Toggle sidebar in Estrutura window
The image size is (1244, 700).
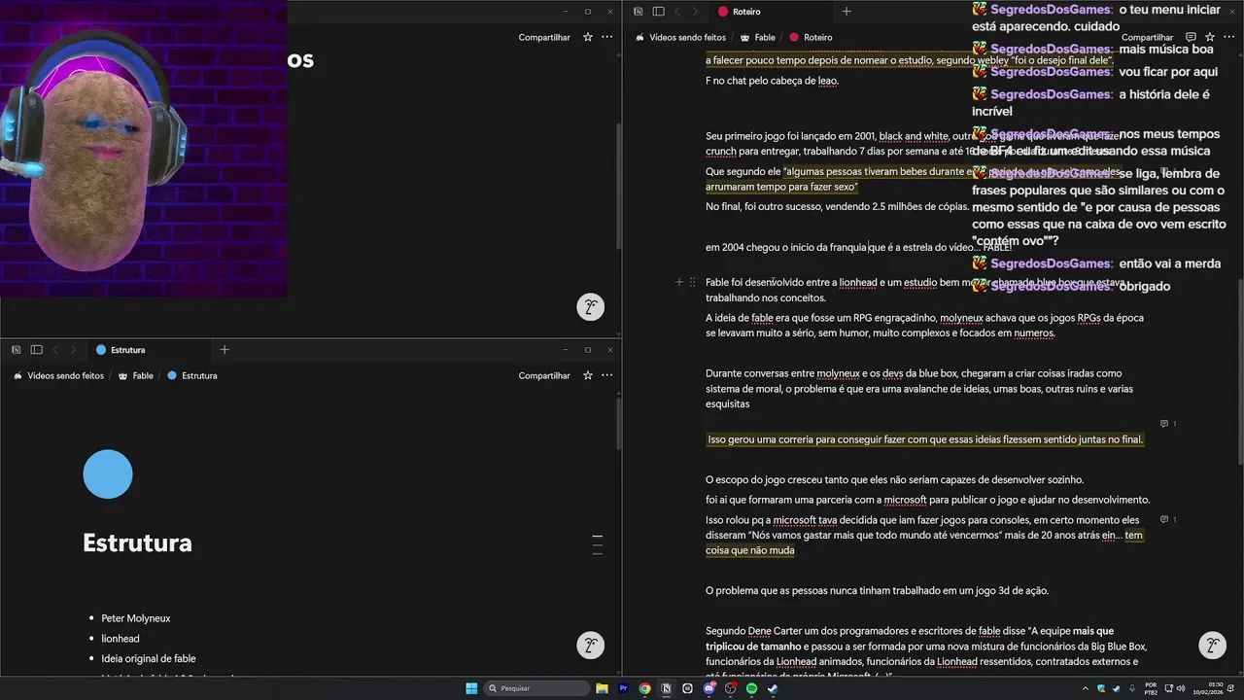coord(36,350)
